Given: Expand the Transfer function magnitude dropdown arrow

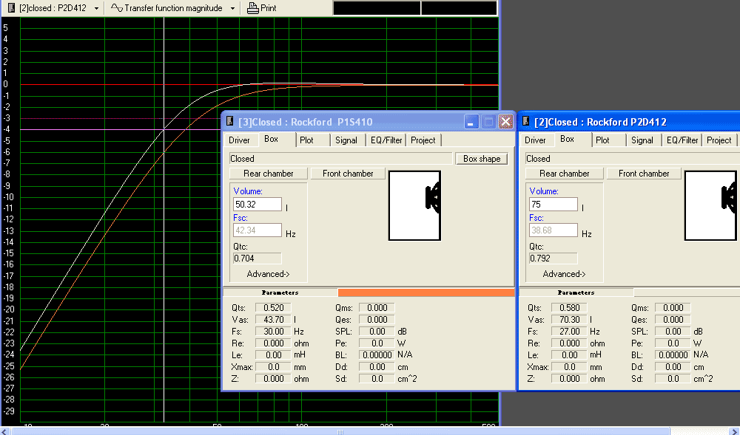Looking at the screenshot, I should coord(232,8).
